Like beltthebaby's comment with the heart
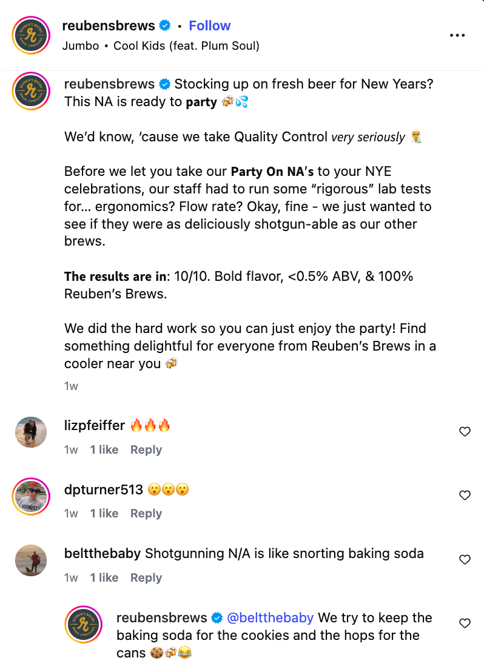The image size is (484, 666). pos(465,560)
